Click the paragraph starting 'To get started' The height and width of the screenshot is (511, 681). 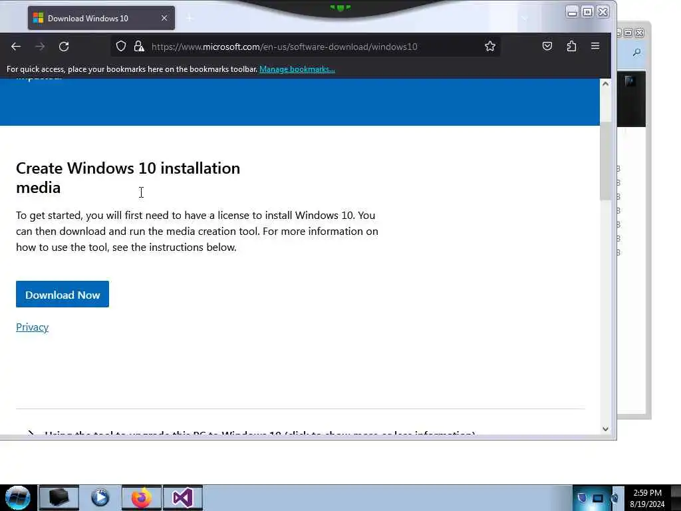pos(197,231)
